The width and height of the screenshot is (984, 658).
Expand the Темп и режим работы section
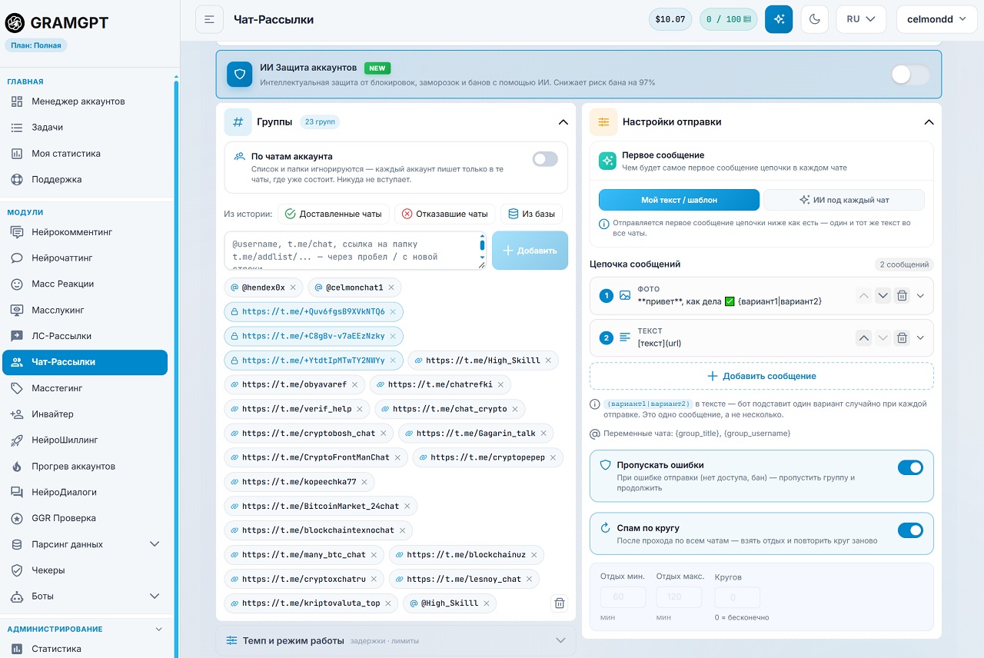point(396,640)
